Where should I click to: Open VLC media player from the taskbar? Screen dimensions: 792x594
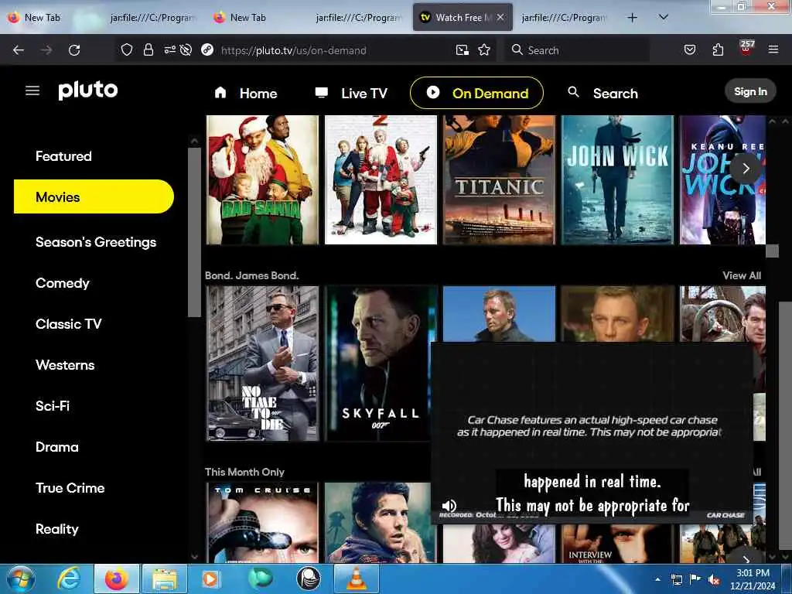[x=357, y=579]
